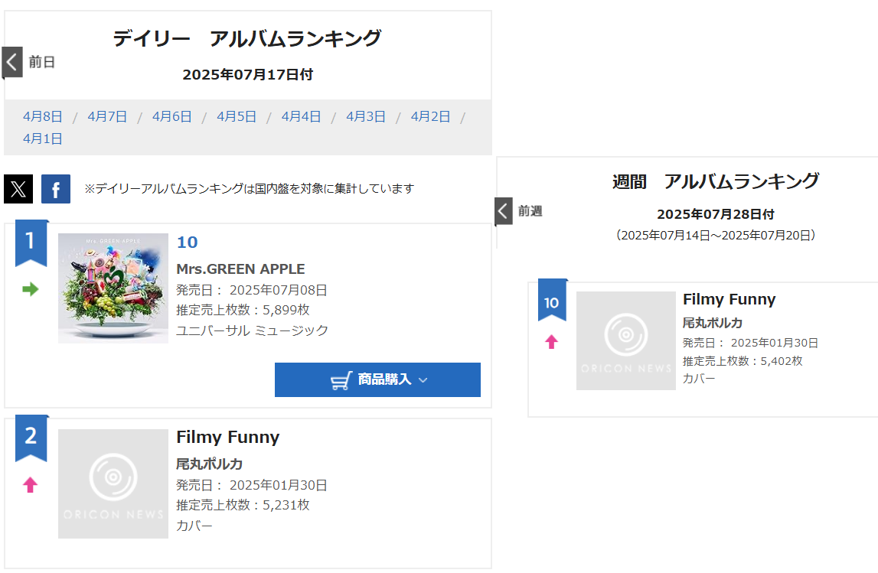878x573 pixels.
Task: Click sales figure 5,402枚
Action: (782, 361)
